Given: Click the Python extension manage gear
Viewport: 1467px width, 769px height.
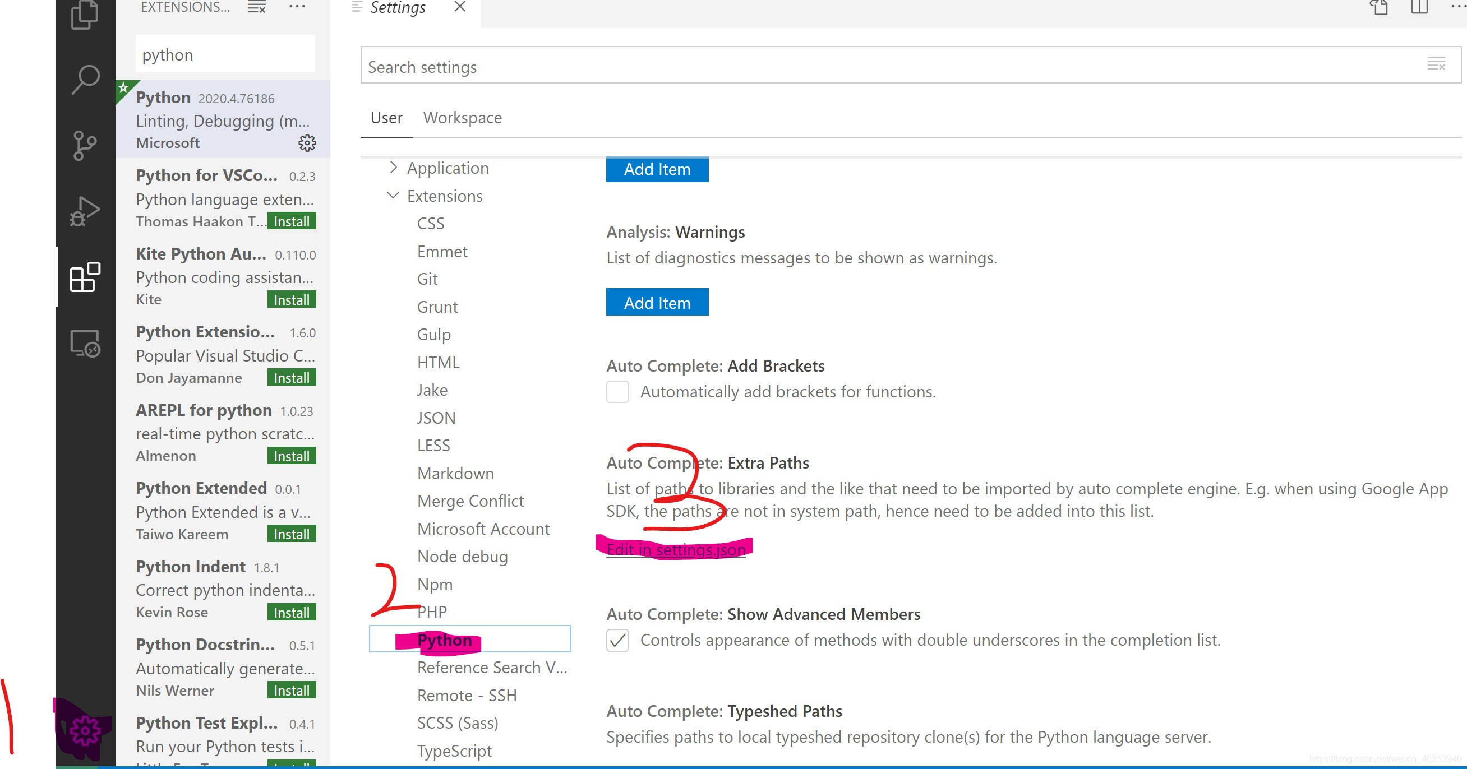Looking at the screenshot, I should (x=307, y=143).
